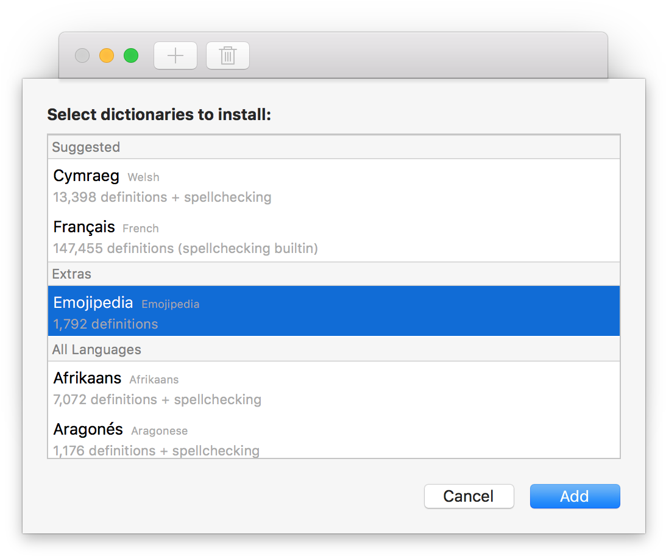666x556 pixels.
Task: Click the blue Add button
Action: pyautogui.click(x=575, y=496)
